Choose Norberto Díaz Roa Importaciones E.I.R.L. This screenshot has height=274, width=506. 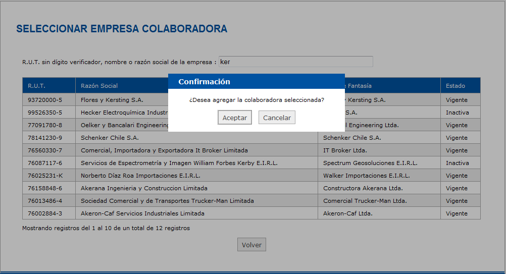140,176
